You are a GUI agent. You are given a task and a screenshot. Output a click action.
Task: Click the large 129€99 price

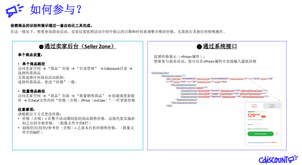[254, 115]
